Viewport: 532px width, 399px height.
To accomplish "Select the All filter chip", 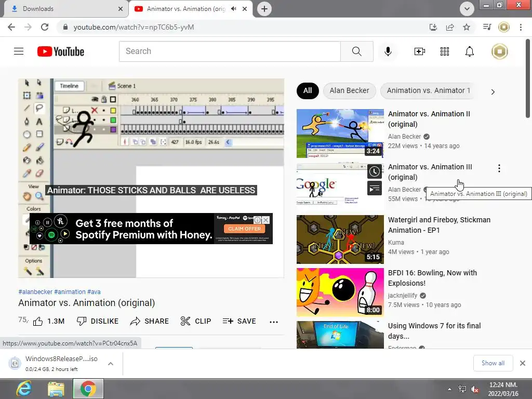I will click(x=308, y=90).
